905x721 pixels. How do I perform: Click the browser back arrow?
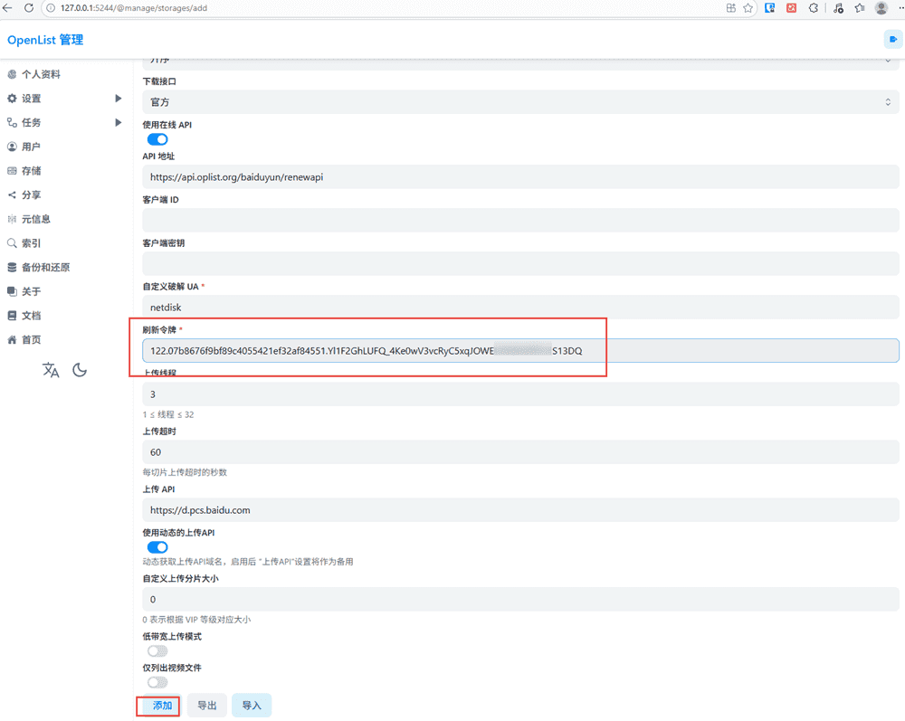click(x=8, y=8)
